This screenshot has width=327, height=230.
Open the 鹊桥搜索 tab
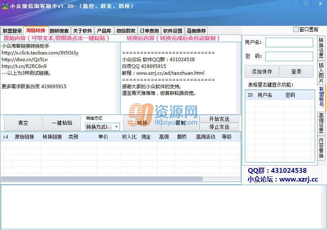(x=59, y=31)
